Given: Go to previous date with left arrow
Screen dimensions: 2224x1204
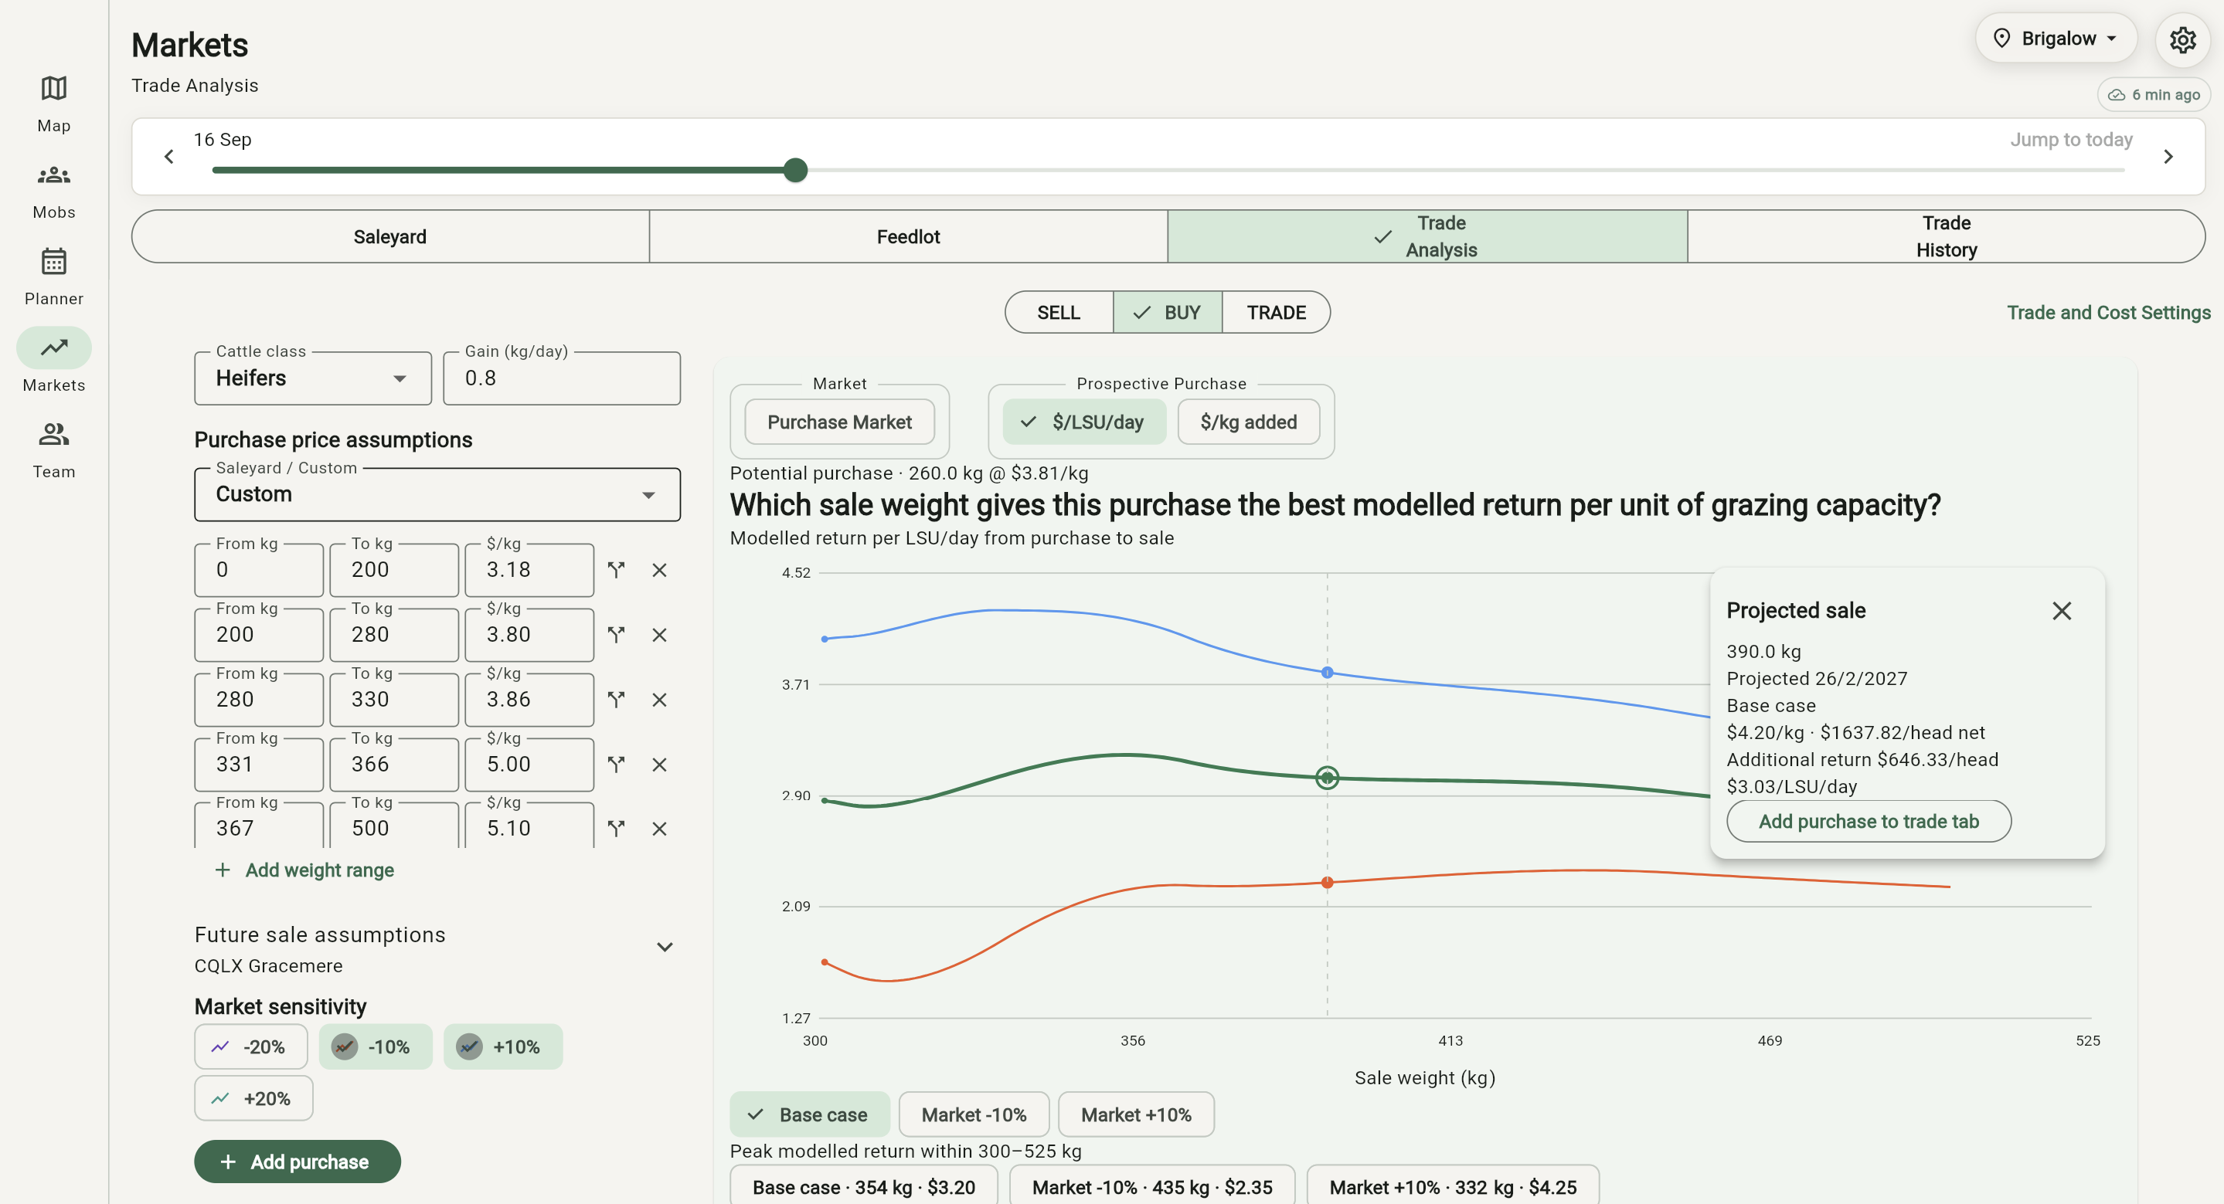Looking at the screenshot, I should tap(169, 156).
